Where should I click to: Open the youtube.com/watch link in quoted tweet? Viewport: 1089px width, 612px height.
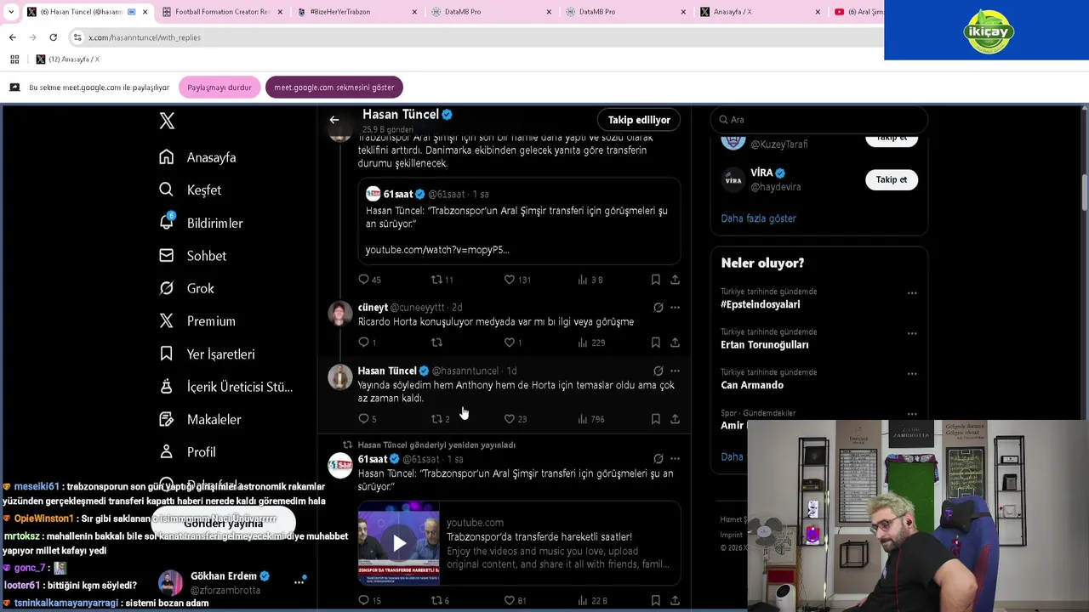click(437, 250)
